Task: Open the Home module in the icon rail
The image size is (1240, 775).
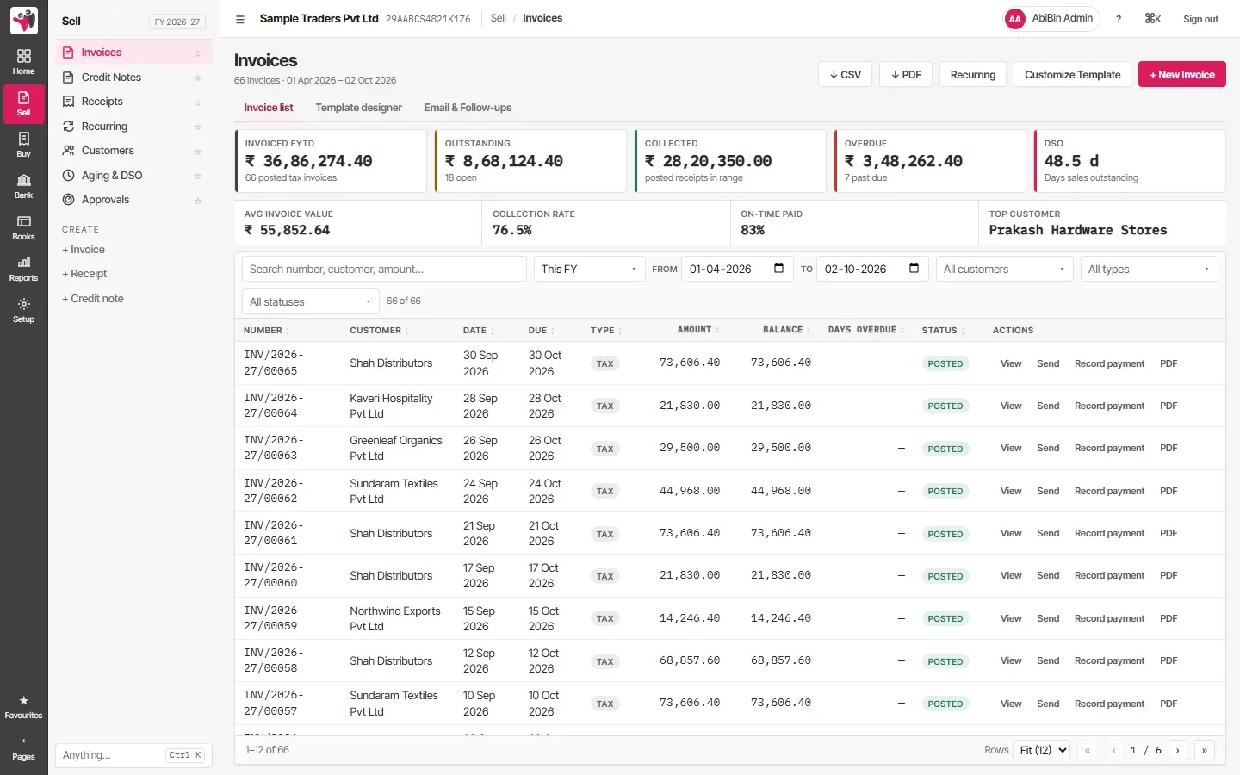Action: point(23,62)
